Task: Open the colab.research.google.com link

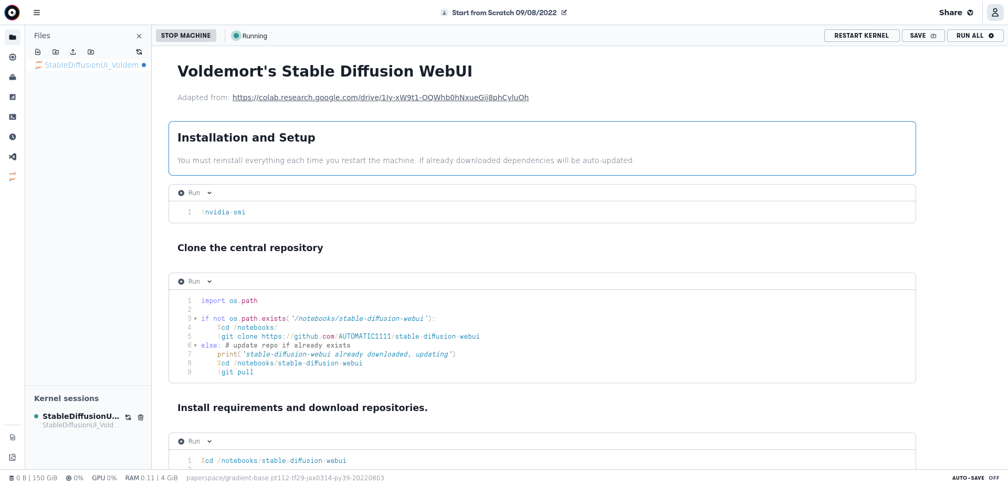Action: pyautogui.click(x=381, y=98)
